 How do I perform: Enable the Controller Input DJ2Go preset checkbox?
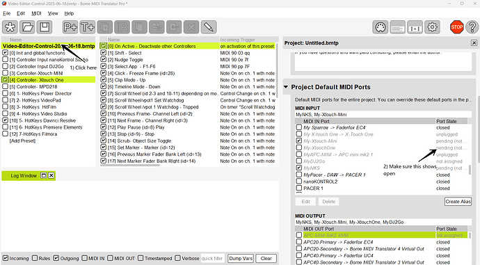coord(5,66)
